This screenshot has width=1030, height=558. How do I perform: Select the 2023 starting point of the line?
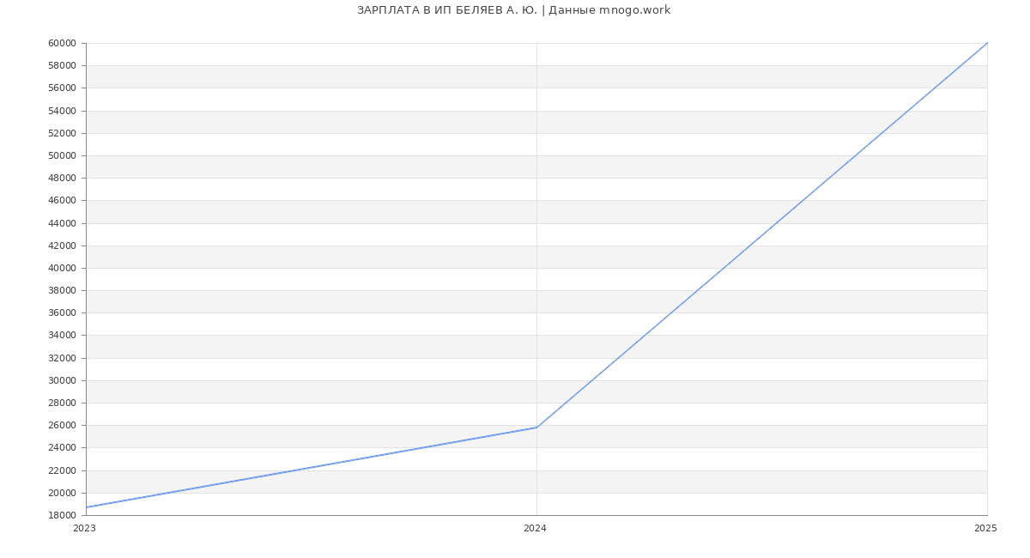pyautogui.click(x=86, y=507)
